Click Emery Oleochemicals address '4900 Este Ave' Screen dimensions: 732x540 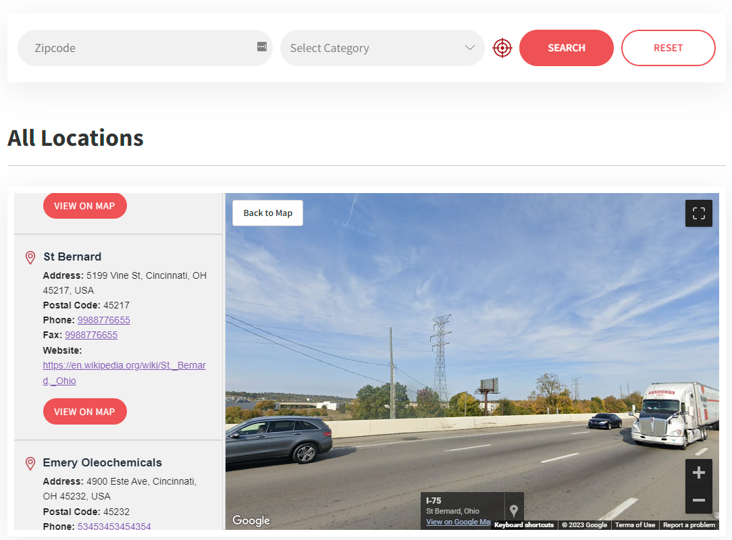coord(117,481)
